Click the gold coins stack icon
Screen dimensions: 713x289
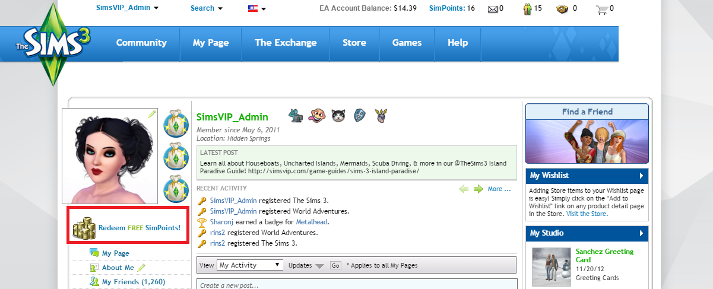tap(84, 228)
